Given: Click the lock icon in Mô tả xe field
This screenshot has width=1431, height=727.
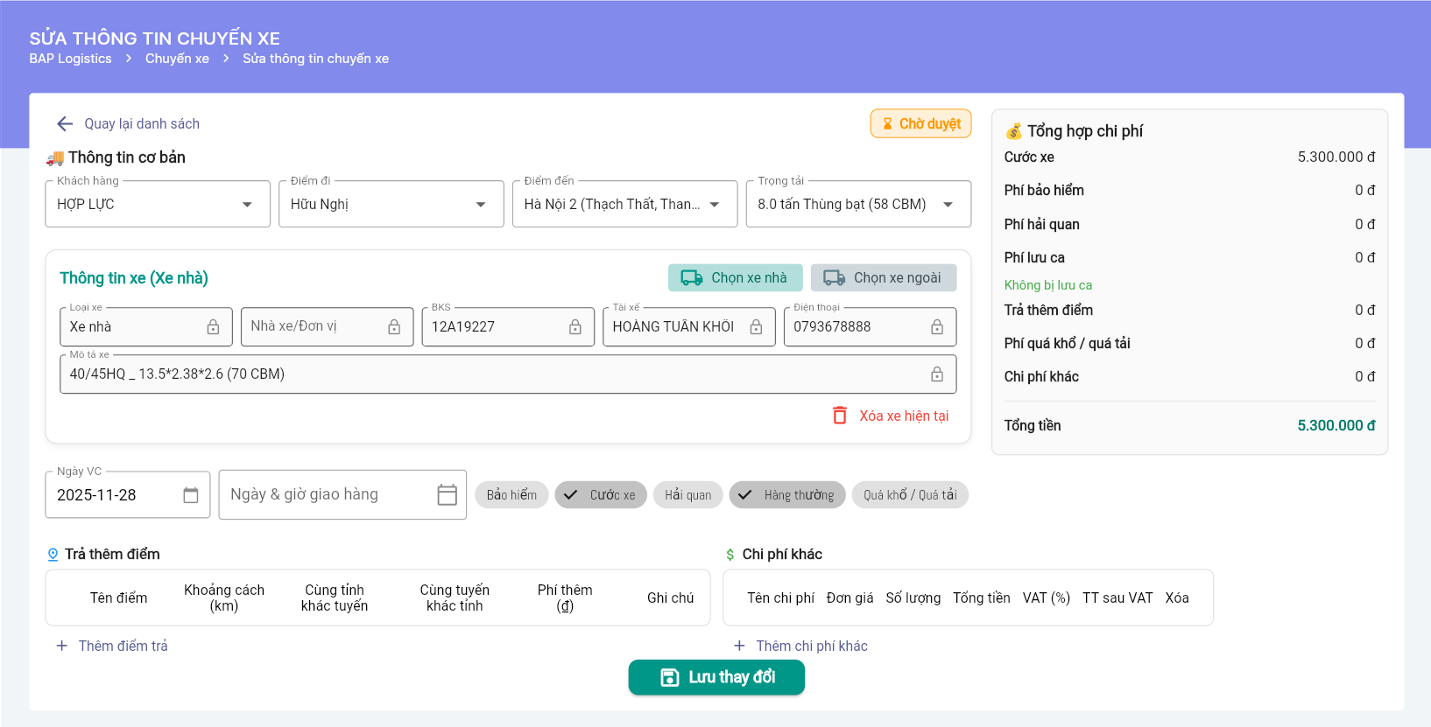Looking at the screenshot, I should pyautogui.click(x=936, y=374).
